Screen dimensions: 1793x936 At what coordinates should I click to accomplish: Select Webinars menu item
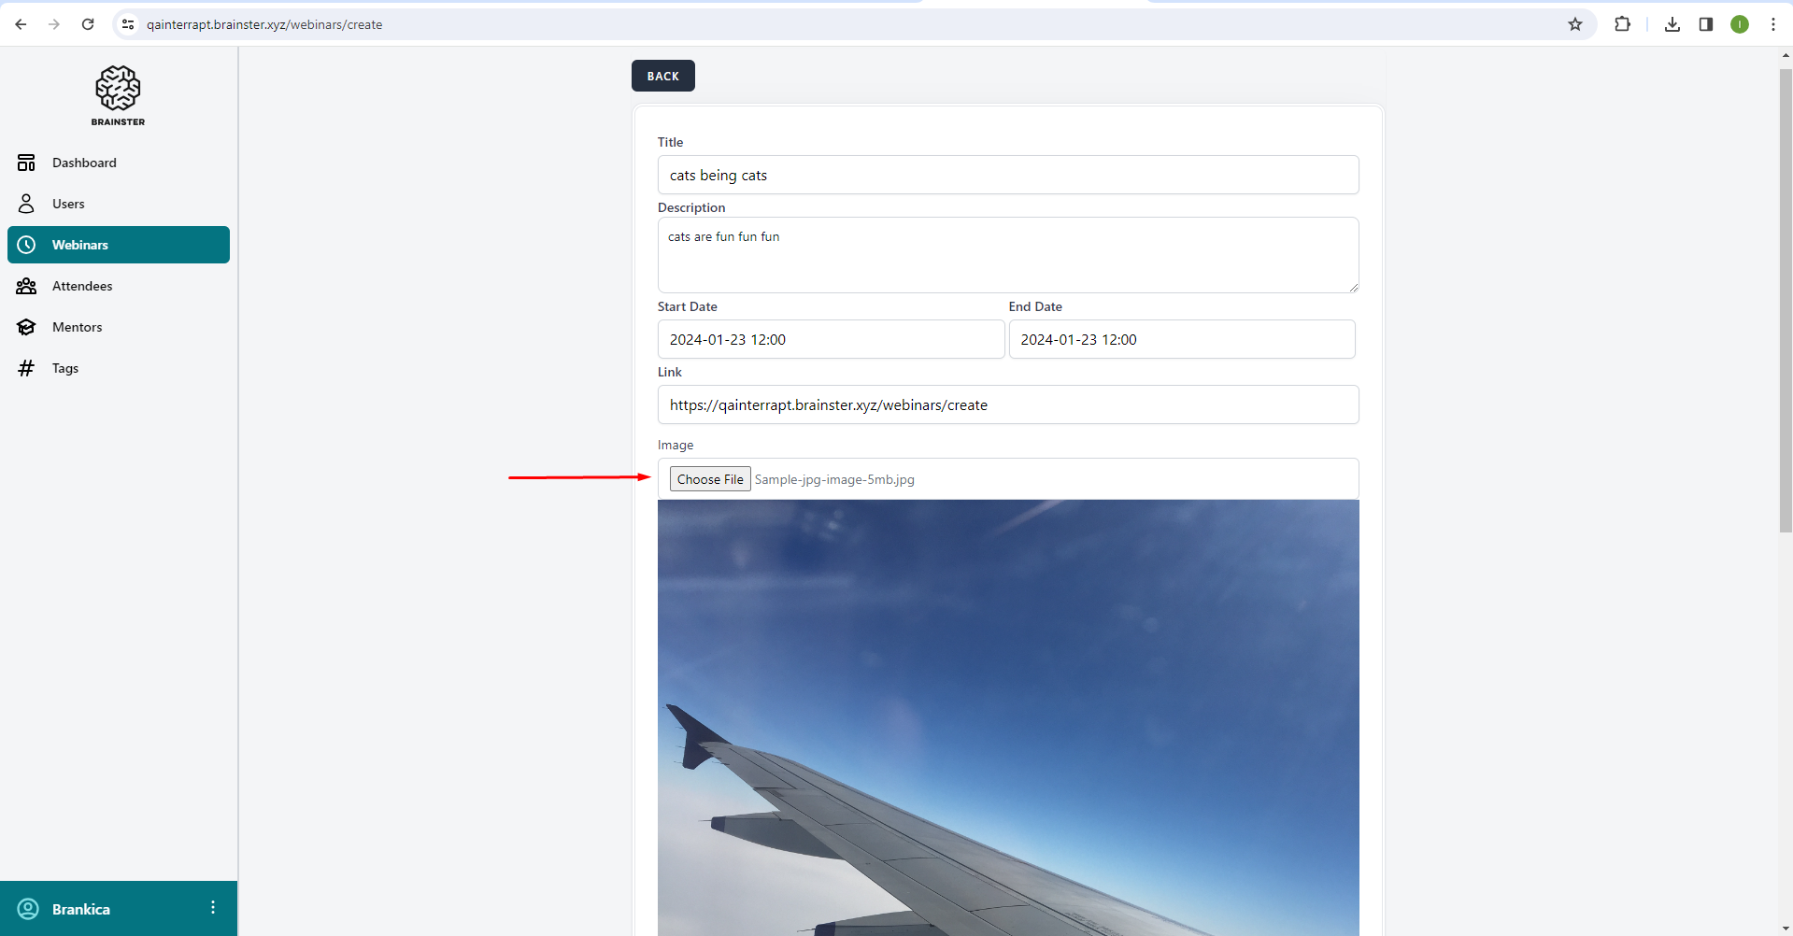pyautogui.click(x=119, y=245)
